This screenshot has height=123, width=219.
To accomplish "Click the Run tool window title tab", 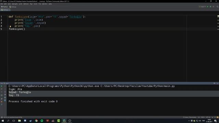I will coord(4,83).
